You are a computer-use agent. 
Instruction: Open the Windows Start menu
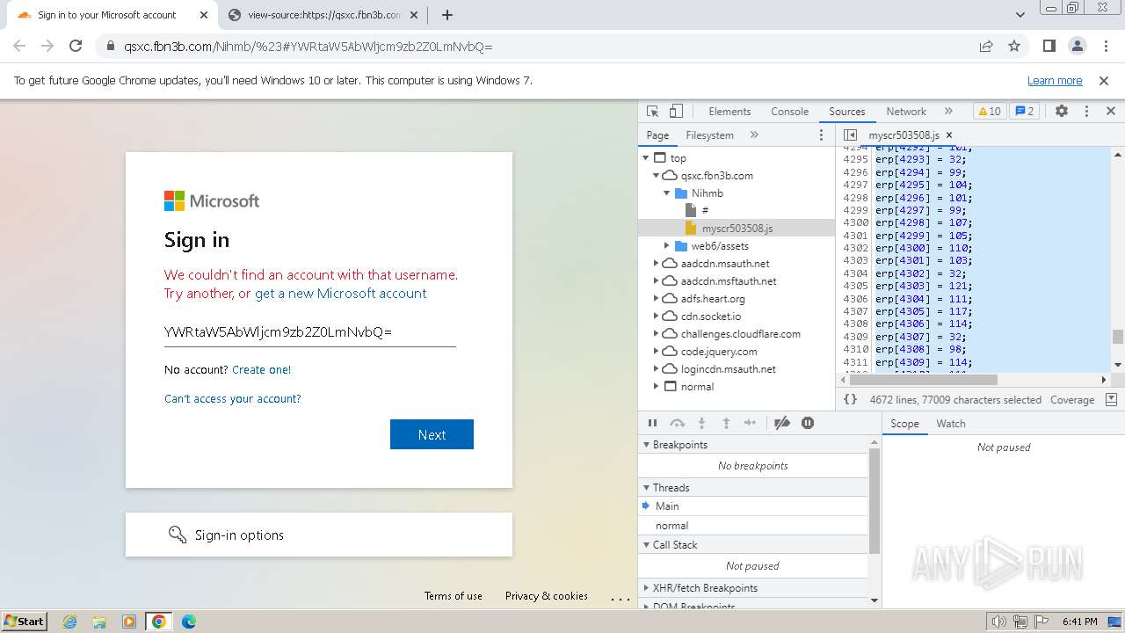click(25, 621)
